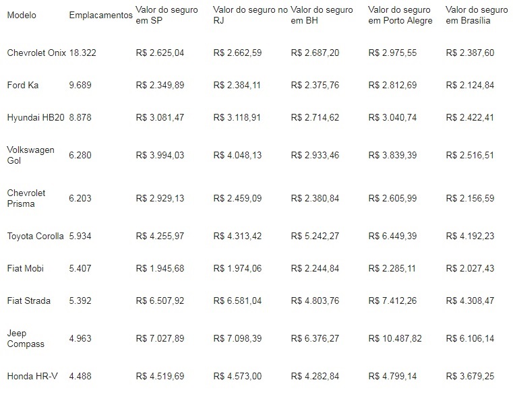The height and width of the screenshot is (411, 513).
Task: Select the Jeep Compass model cell
Action: (x=26, y=338)
